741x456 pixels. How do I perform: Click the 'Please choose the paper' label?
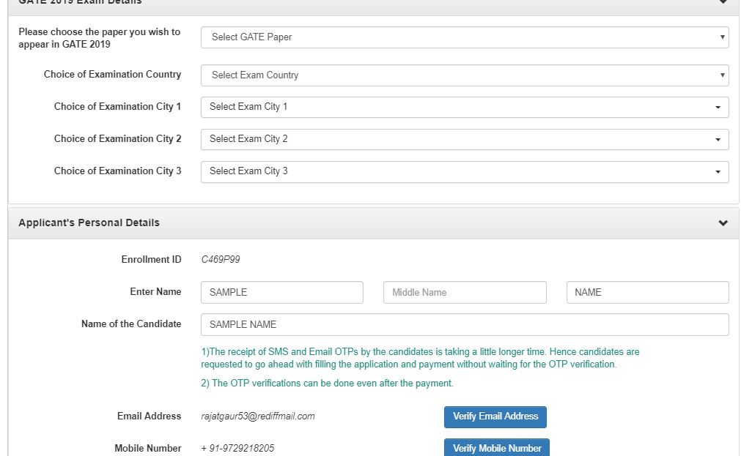[99, 38]
